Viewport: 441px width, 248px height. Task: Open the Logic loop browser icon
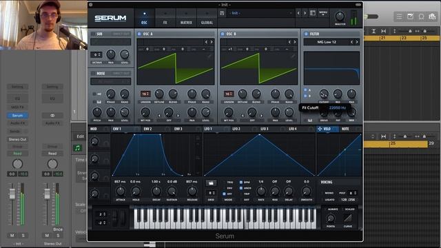point(421,17)
